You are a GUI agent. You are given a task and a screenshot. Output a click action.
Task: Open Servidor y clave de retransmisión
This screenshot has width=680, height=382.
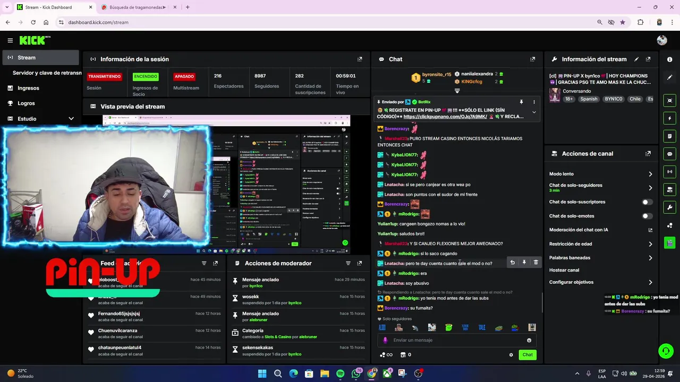[x=47, y=73]
